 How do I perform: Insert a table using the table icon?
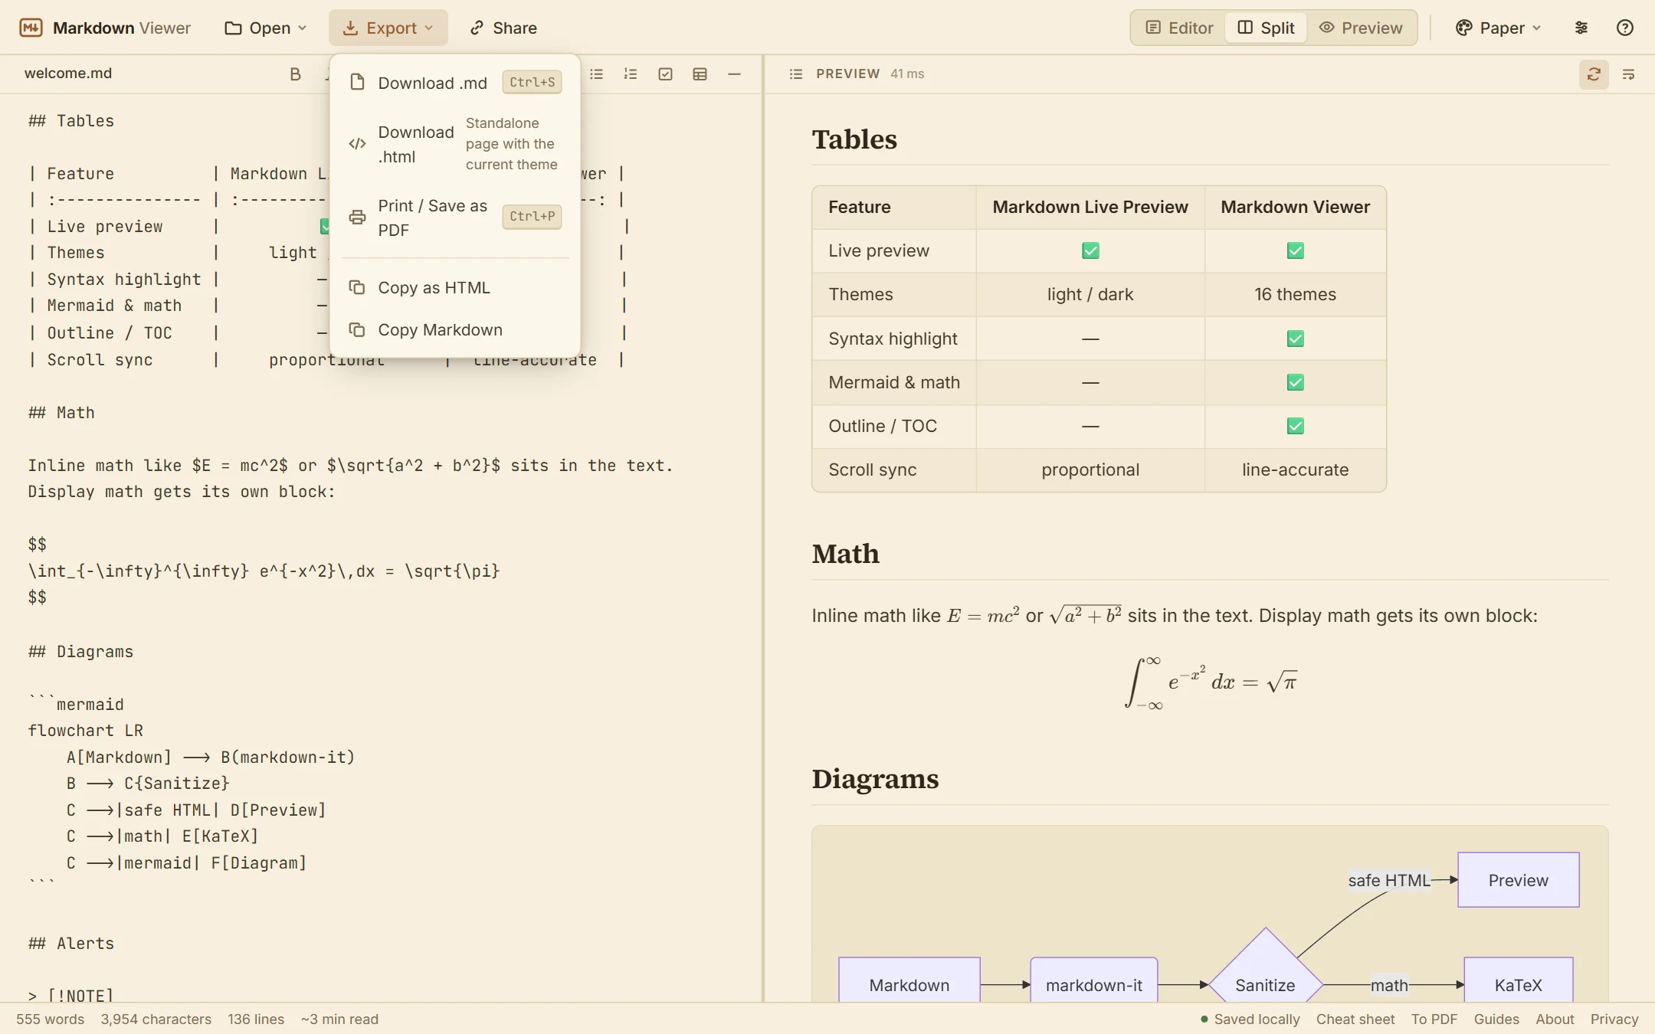(x=700, y=74)
